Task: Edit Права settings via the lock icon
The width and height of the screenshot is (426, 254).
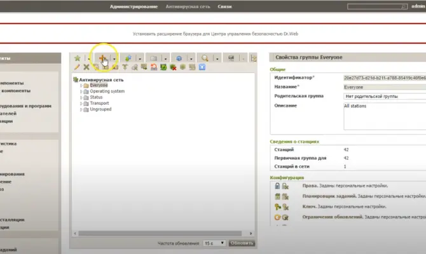Action: coord(277,186)
